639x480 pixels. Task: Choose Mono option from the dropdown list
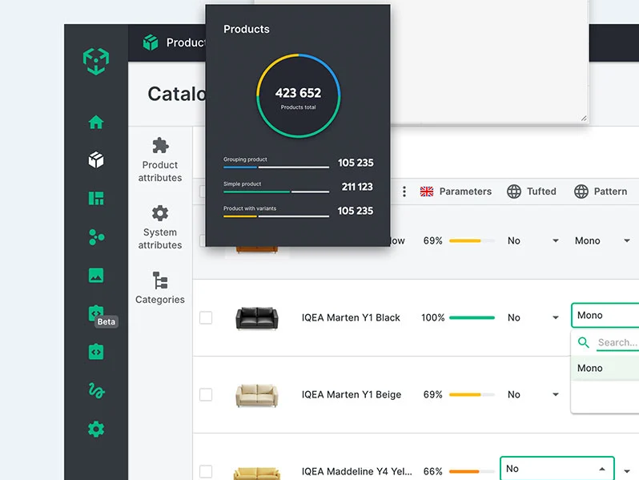(x=590, y=369)
